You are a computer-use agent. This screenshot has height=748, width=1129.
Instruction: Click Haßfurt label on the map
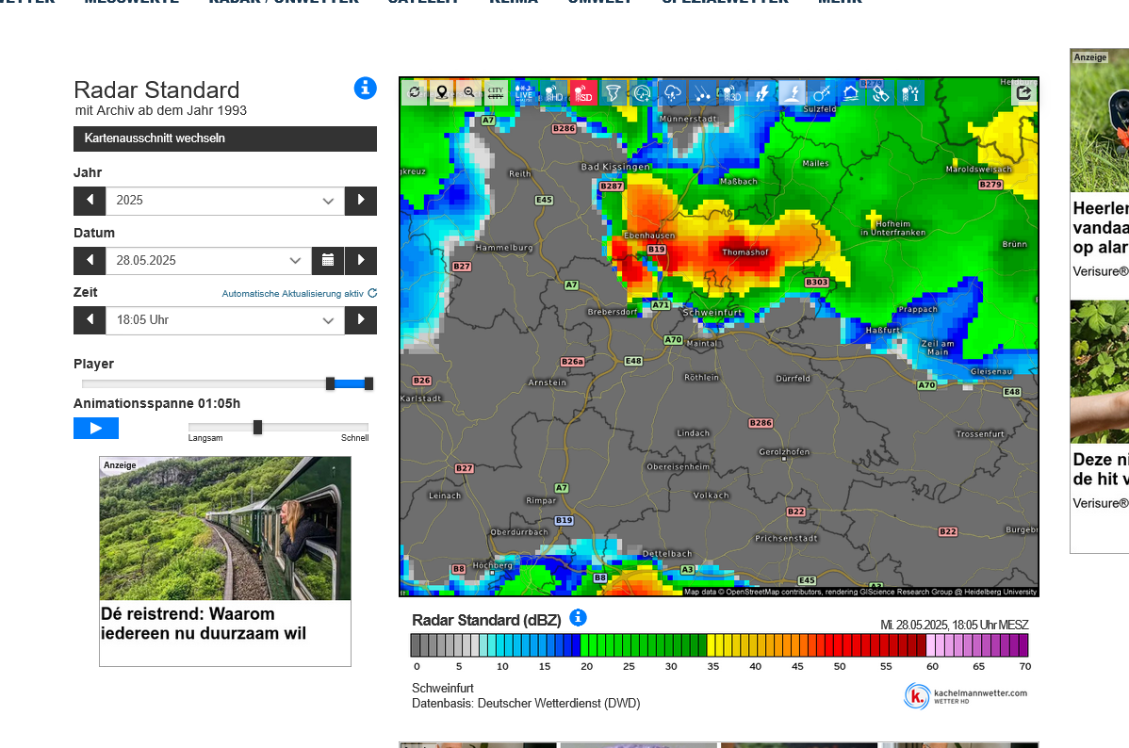[882, 330]
